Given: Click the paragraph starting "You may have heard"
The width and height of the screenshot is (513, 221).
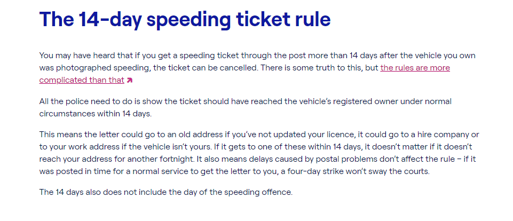Looking at the screenshot, I should (257, 68).
